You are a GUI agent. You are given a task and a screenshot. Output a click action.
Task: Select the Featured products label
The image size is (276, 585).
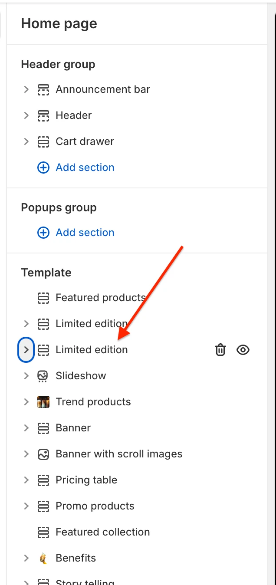pos(101,298)
